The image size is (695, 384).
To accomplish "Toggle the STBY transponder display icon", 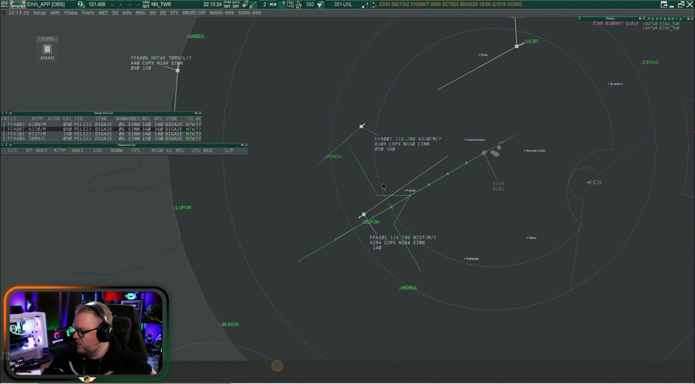I will tap(290, 4).
